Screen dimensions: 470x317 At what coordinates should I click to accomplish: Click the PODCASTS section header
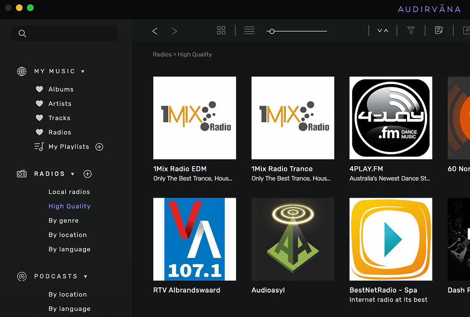(x=56, y=276)
